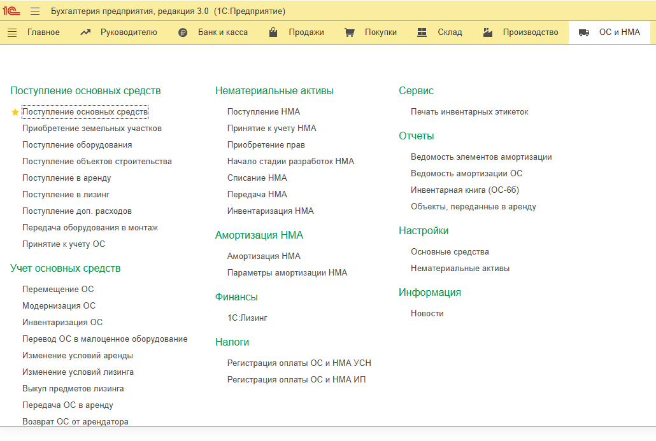Click the truck icon for ОС и НМА
The width and height of the screenshot is (656, 441).
(583, 32)
